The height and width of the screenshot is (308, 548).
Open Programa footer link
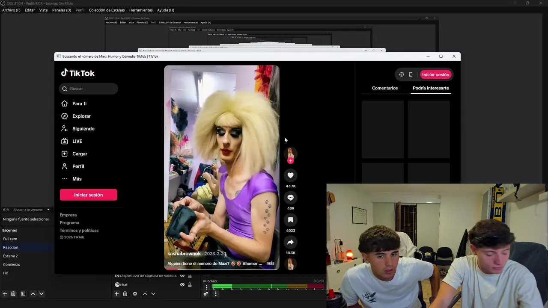click(x=69, y=223)
